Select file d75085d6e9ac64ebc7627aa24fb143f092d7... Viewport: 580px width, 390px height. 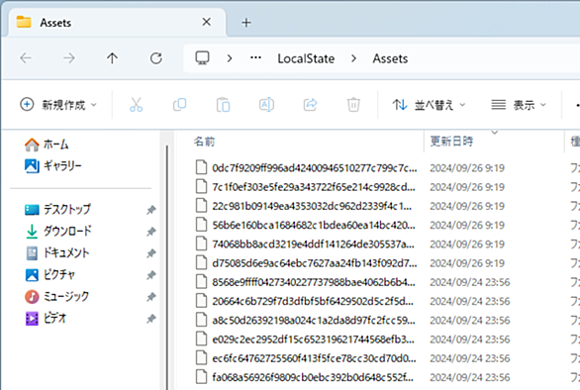pos(315,263)
